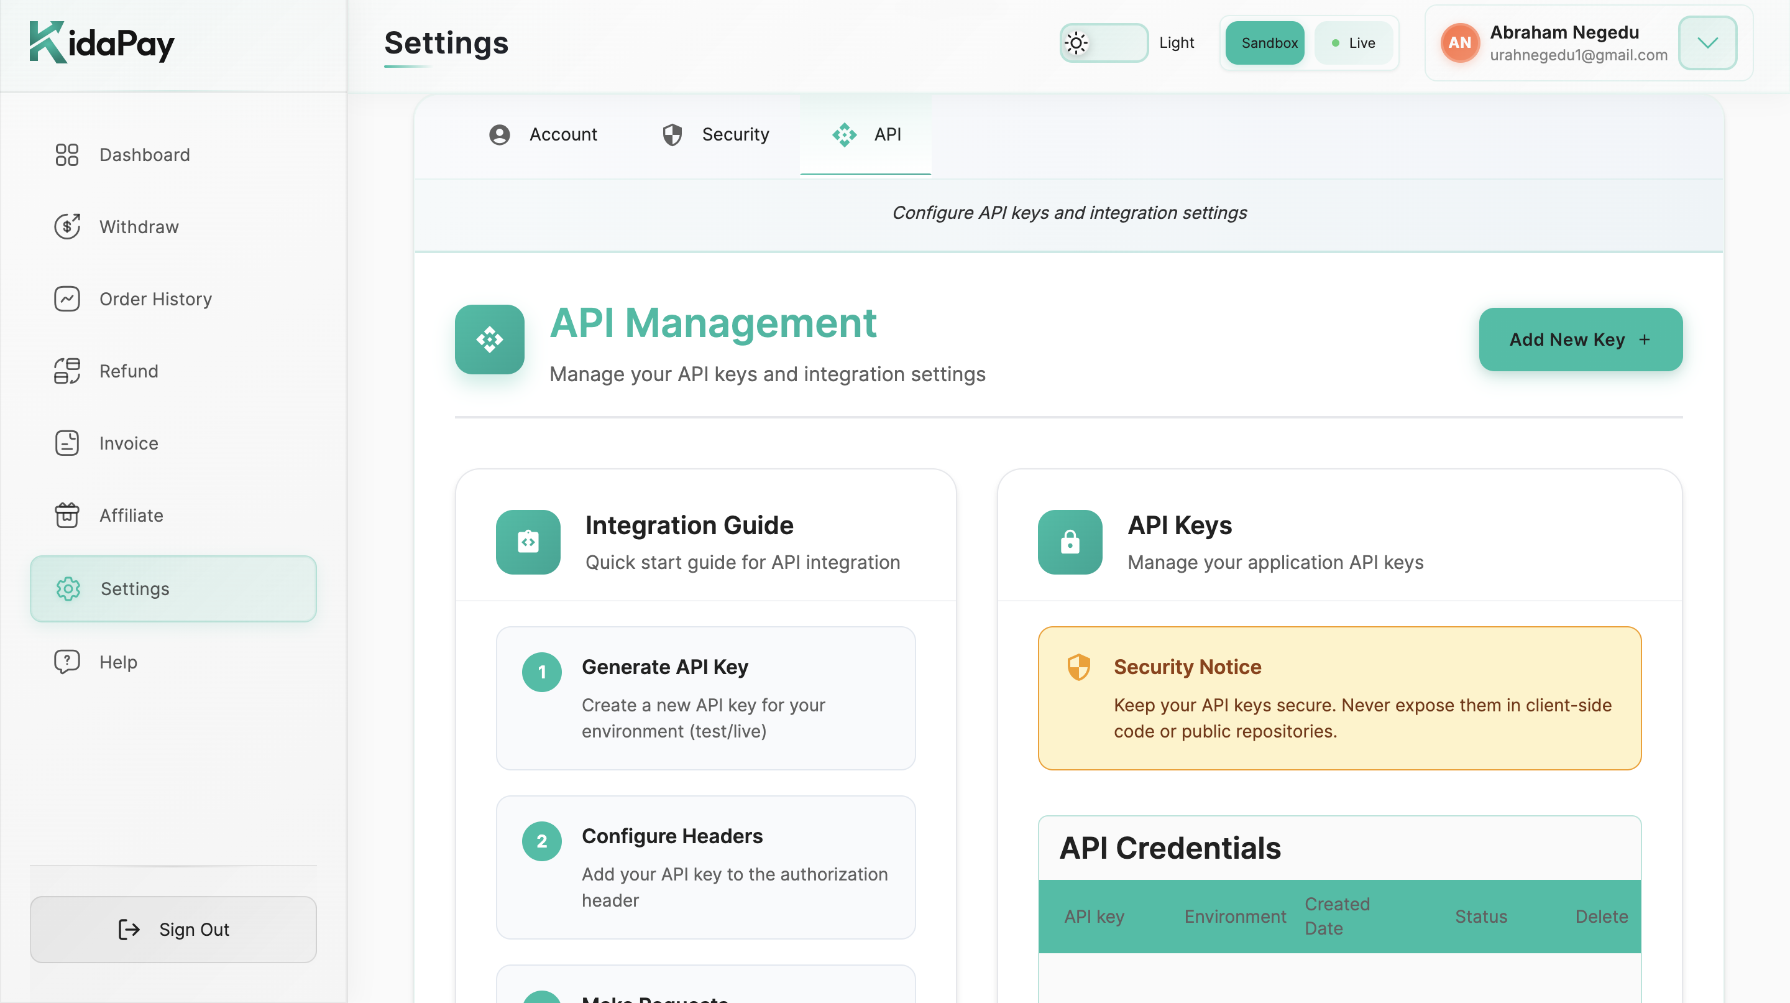Image resolution: width=1790 pixels, height=1003 pixels.
Task: Click the API tab diamond icon
Action: (x=844, y=134)
